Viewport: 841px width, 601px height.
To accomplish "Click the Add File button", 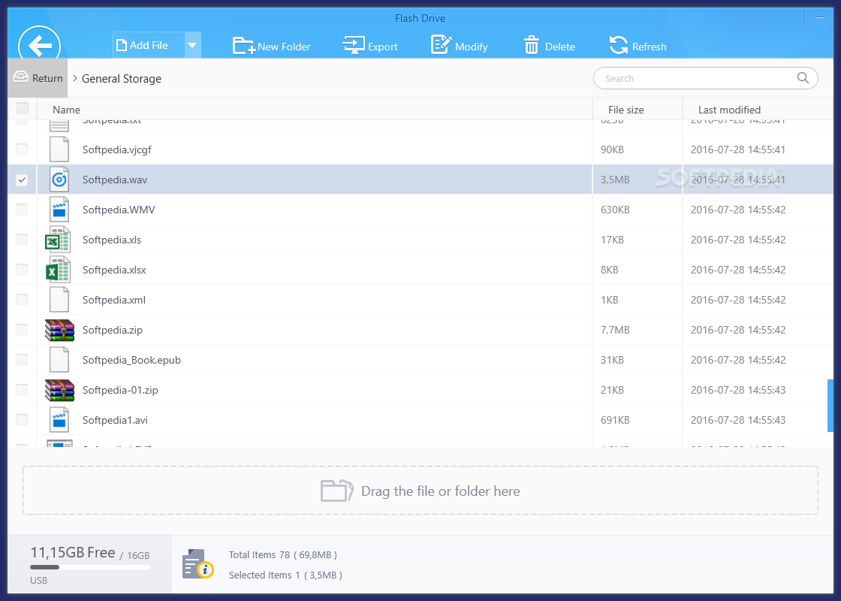I will pos(149,46).
